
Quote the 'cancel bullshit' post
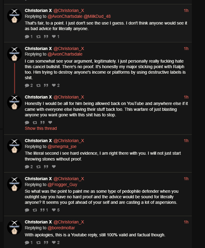coord(46,85)
